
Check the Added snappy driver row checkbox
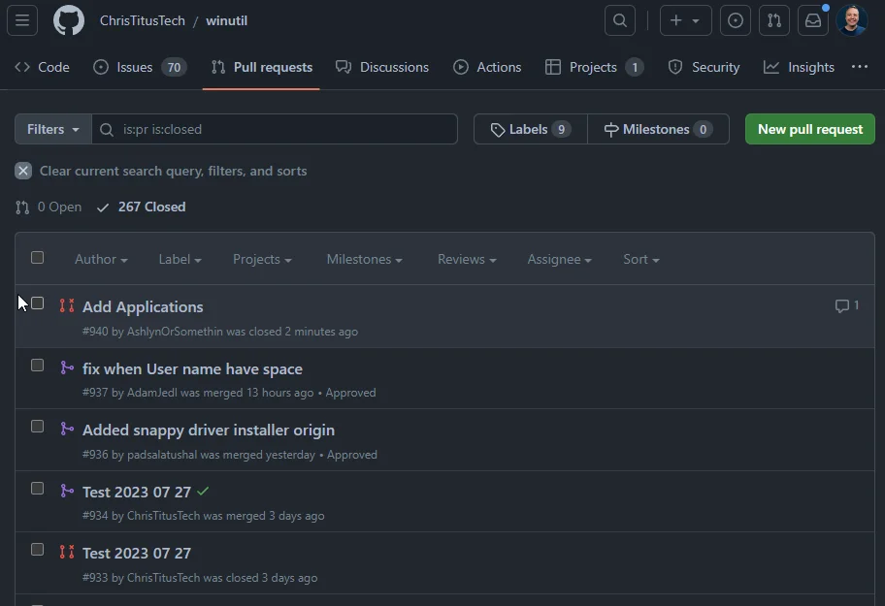37,427
